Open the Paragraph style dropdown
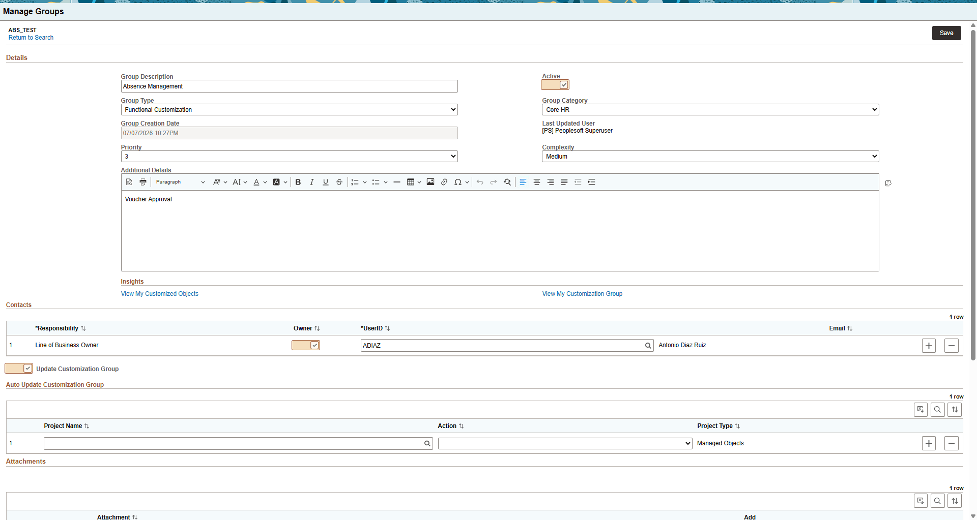This screenshot has width=977, height=520. 180,182
